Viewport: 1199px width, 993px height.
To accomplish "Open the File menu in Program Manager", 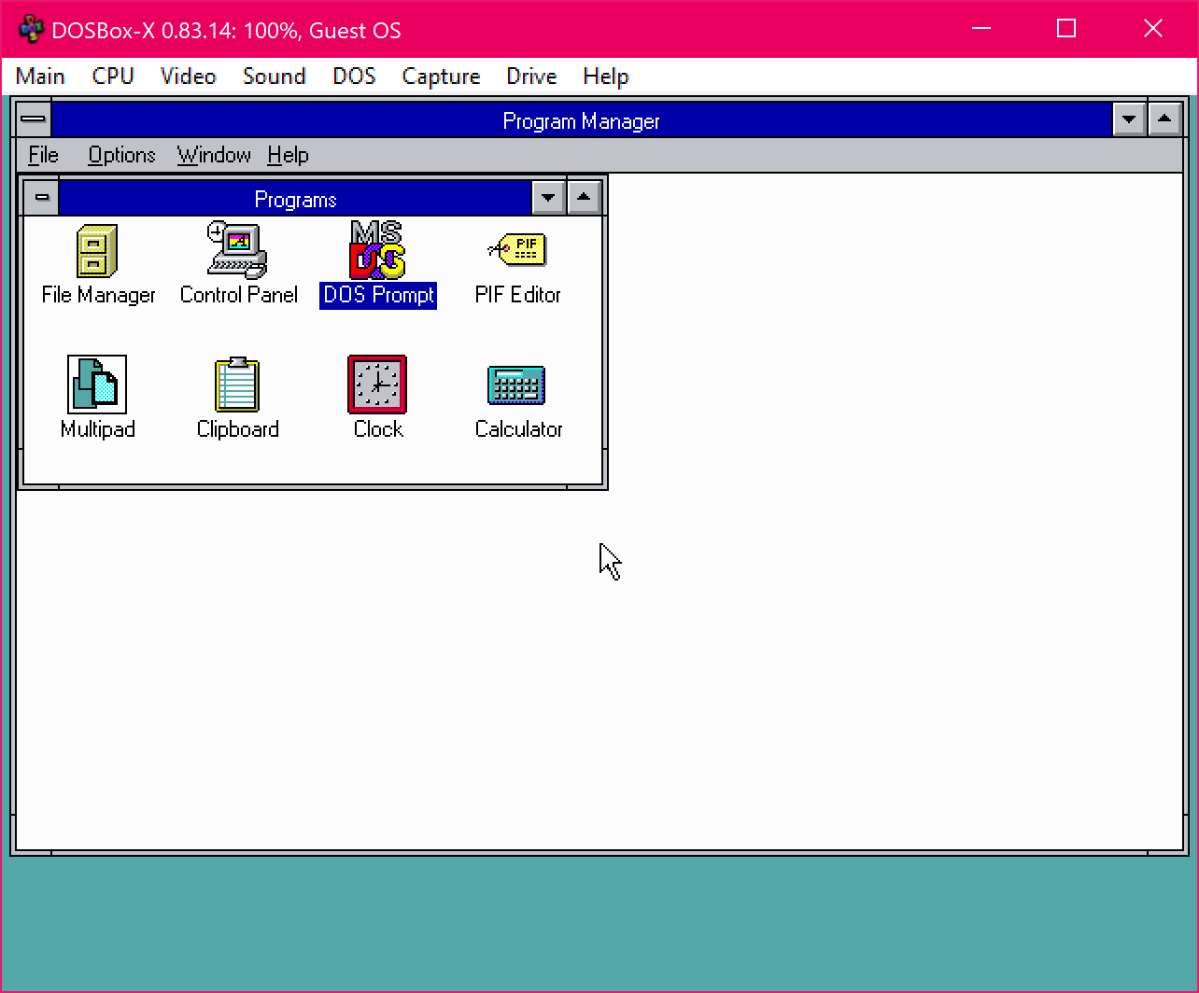I will [42, 155].
